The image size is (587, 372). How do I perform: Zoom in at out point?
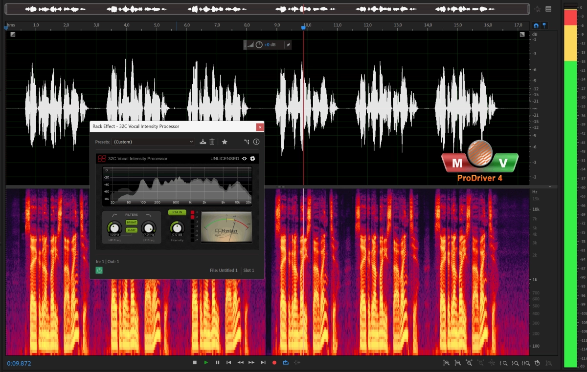(515, 363)
